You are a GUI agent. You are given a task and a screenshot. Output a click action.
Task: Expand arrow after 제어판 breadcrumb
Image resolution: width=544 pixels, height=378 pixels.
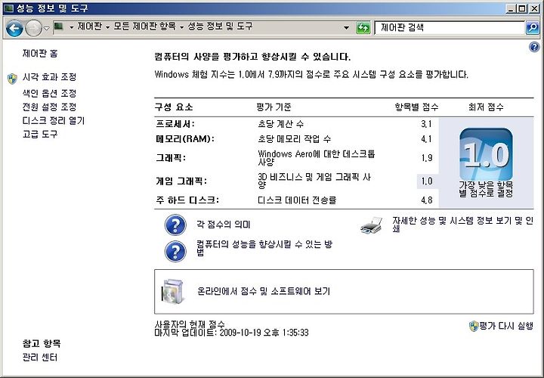(x=107, y=27)
